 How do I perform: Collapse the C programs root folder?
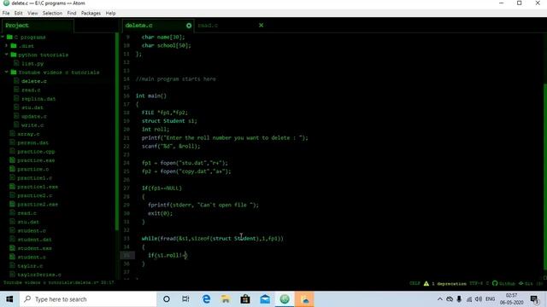3,37
